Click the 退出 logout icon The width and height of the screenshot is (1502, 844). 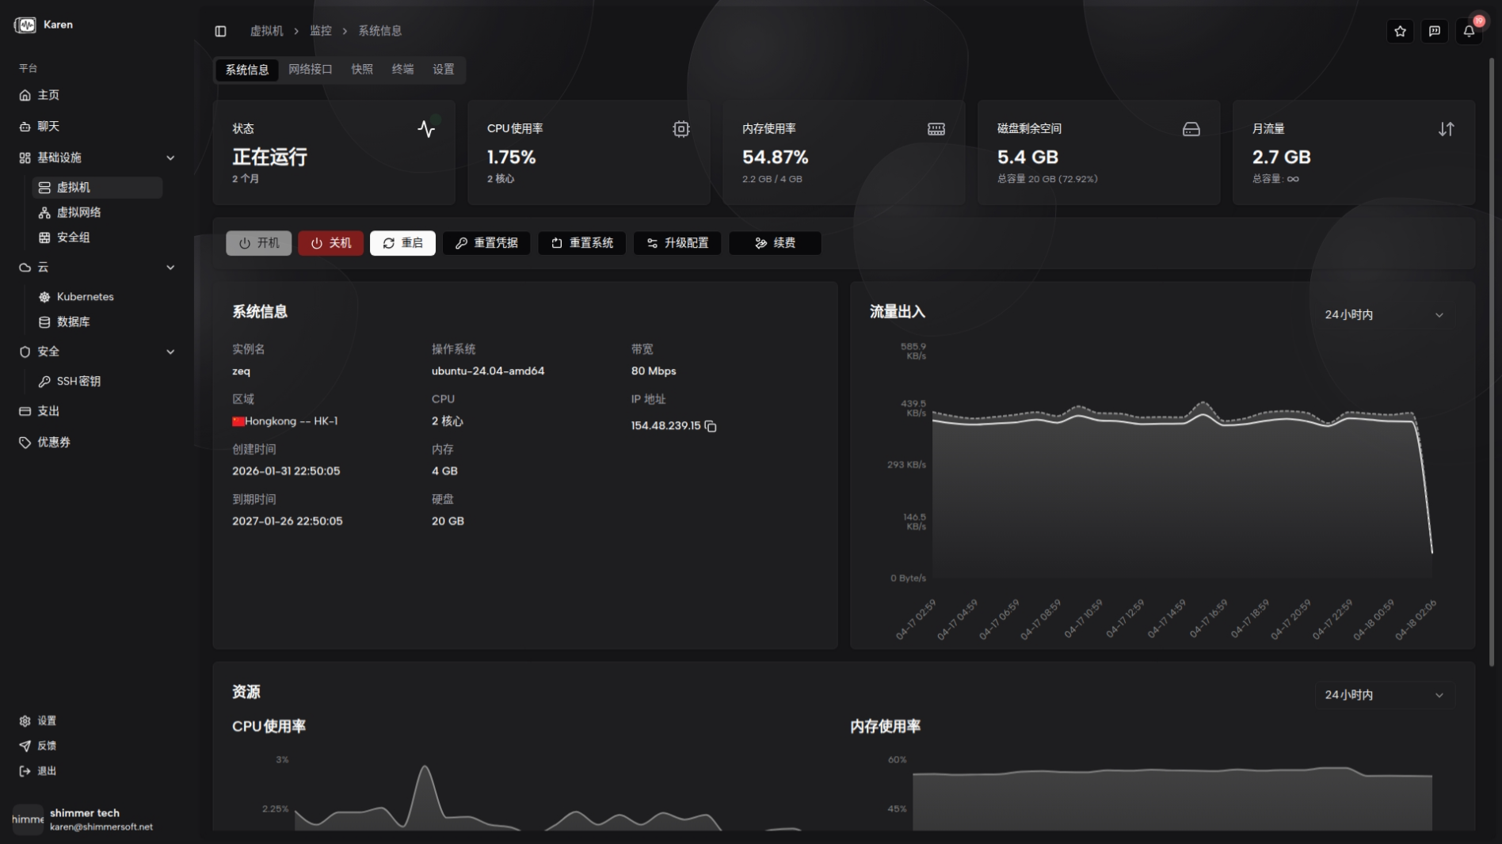[x=25, y=771]
